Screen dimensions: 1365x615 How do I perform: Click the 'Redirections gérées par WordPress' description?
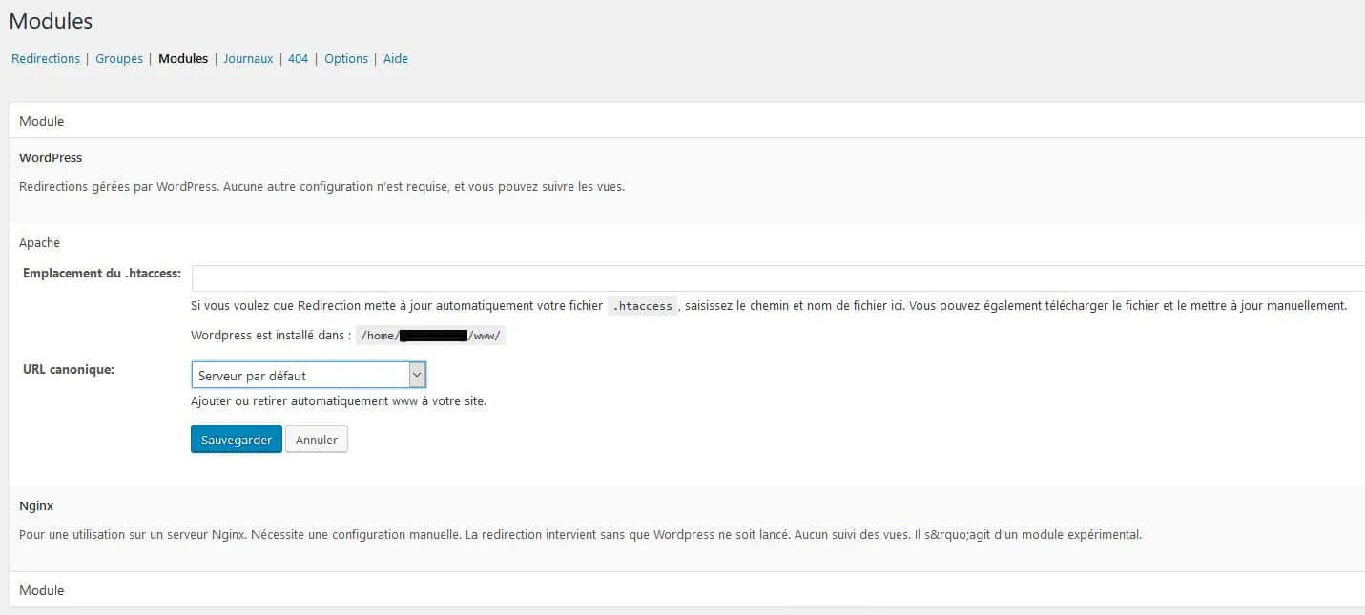321,186
